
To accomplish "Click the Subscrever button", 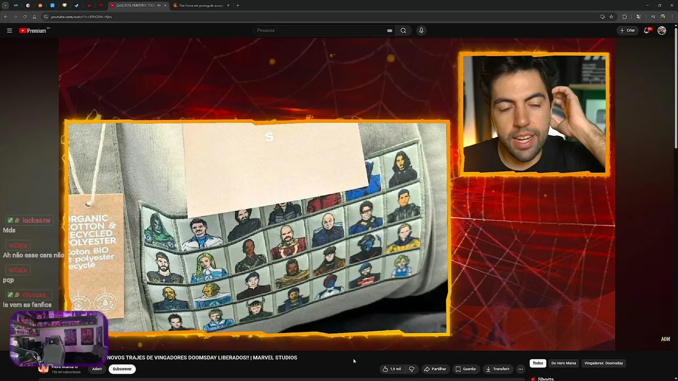I will (122, 369).
